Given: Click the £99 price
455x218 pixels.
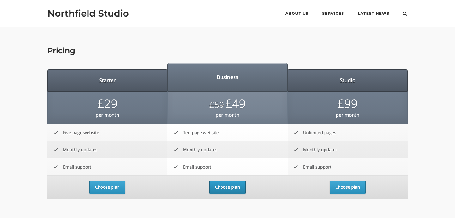Looking at the screenshot, I should pyautogui.click(x=348, y=104).
